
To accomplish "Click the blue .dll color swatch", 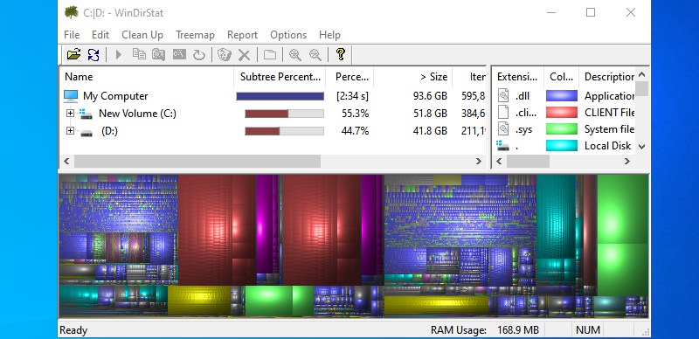I will click(562, 96).
